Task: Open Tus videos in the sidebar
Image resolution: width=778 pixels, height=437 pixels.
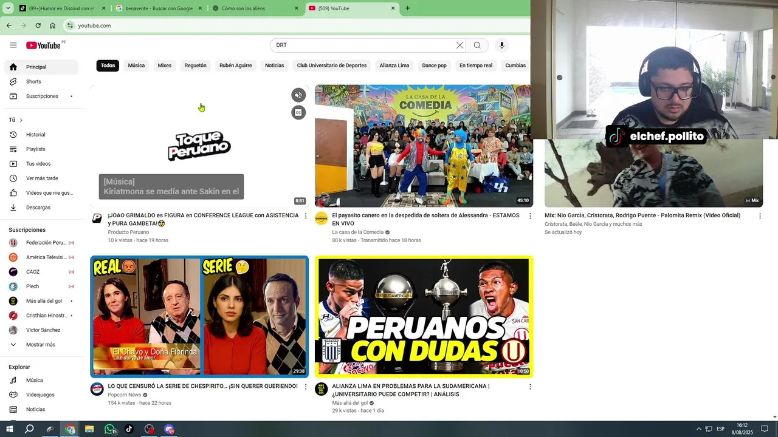Action: coord(41,164)
